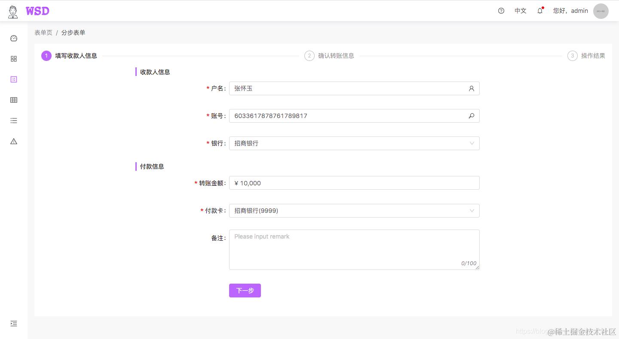
Task: Click the warning triangle exception icon
Action: (x=13, y=141)
